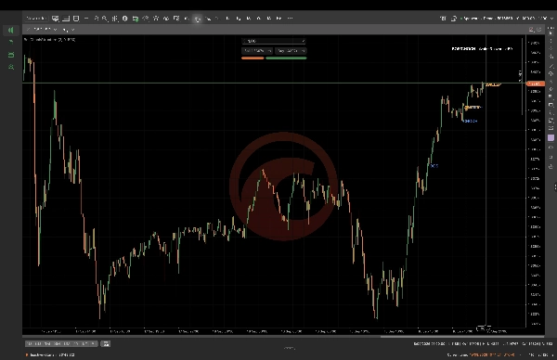557x360 pixels.
Task: Select the diagonal line drawing tool in right toolbar
Action: (x=551, y=66)
